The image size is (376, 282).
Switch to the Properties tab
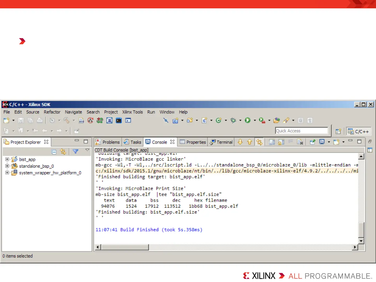(x=193, y=142)
